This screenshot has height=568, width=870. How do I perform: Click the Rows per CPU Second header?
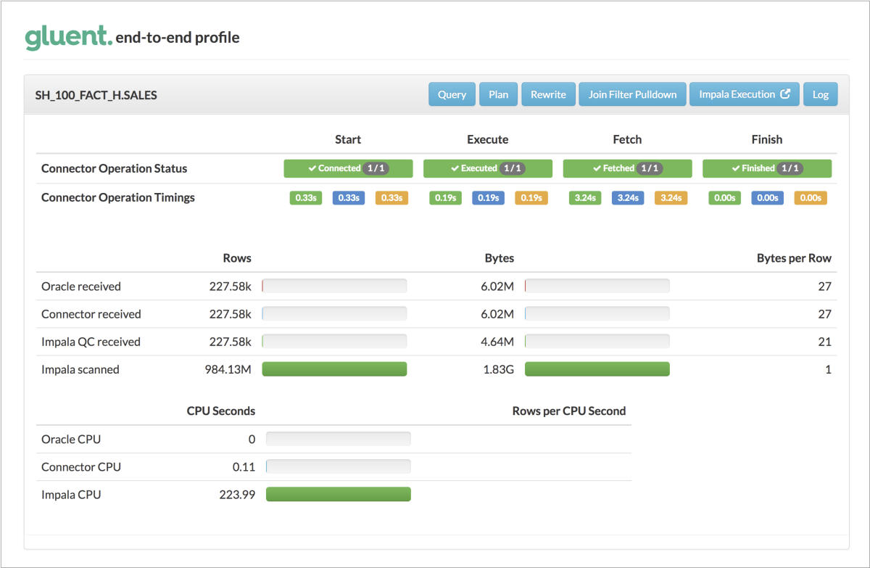569,411
